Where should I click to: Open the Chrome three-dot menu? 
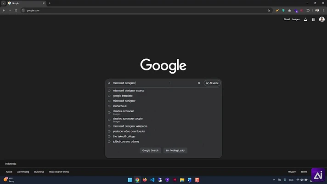click(323, 11)
